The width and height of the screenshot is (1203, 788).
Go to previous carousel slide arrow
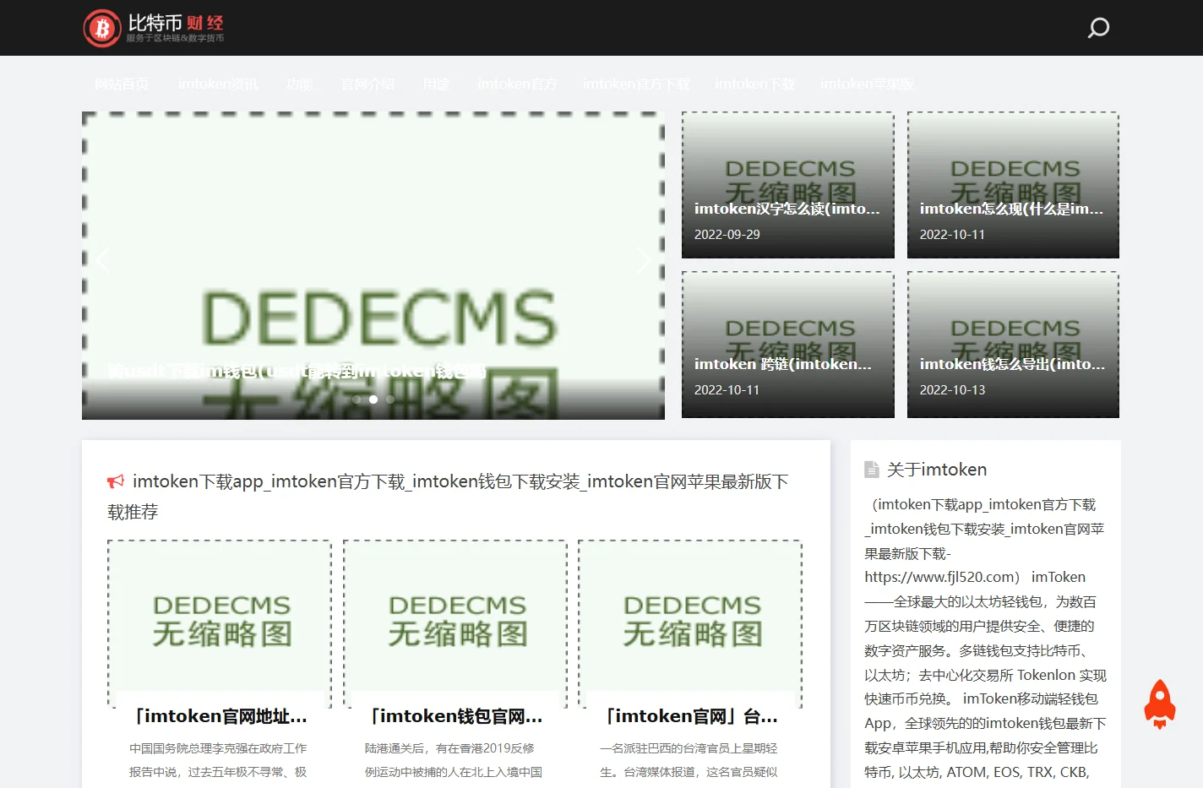click(103, 259)
